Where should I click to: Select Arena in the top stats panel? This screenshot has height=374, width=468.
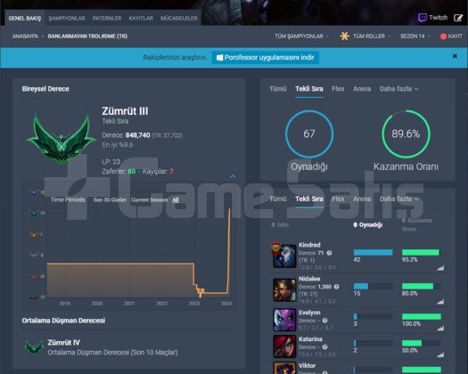point(362,89)
